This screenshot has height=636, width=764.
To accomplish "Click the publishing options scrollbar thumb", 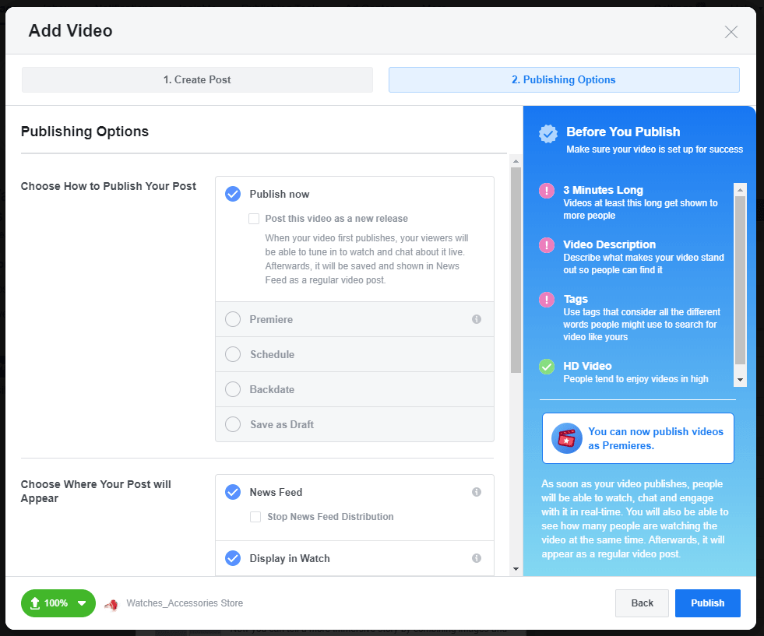I will [x=516, y=270].
